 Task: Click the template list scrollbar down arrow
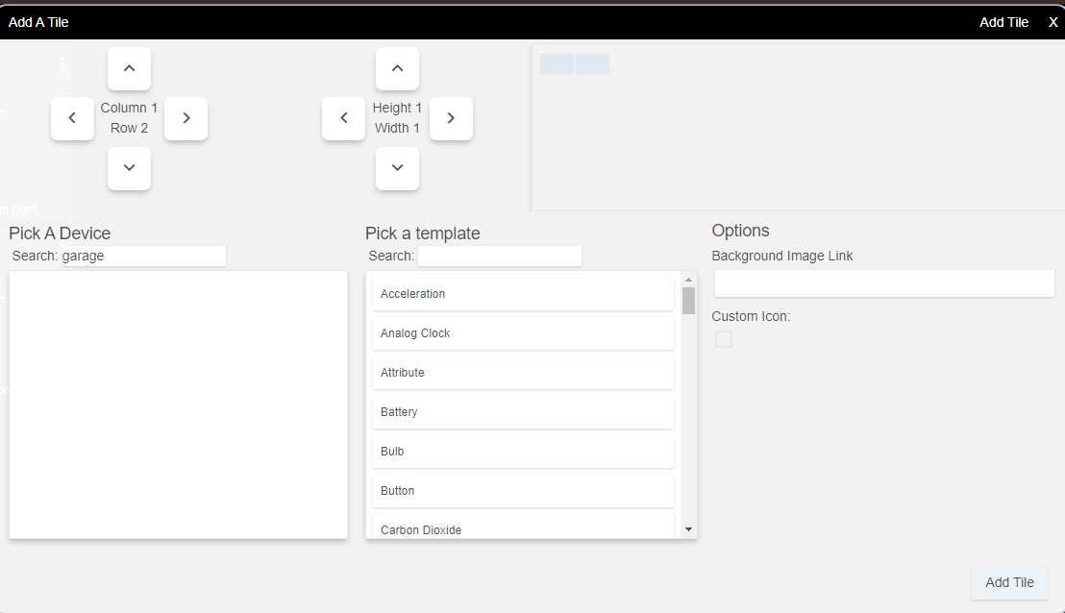(688, 529)
